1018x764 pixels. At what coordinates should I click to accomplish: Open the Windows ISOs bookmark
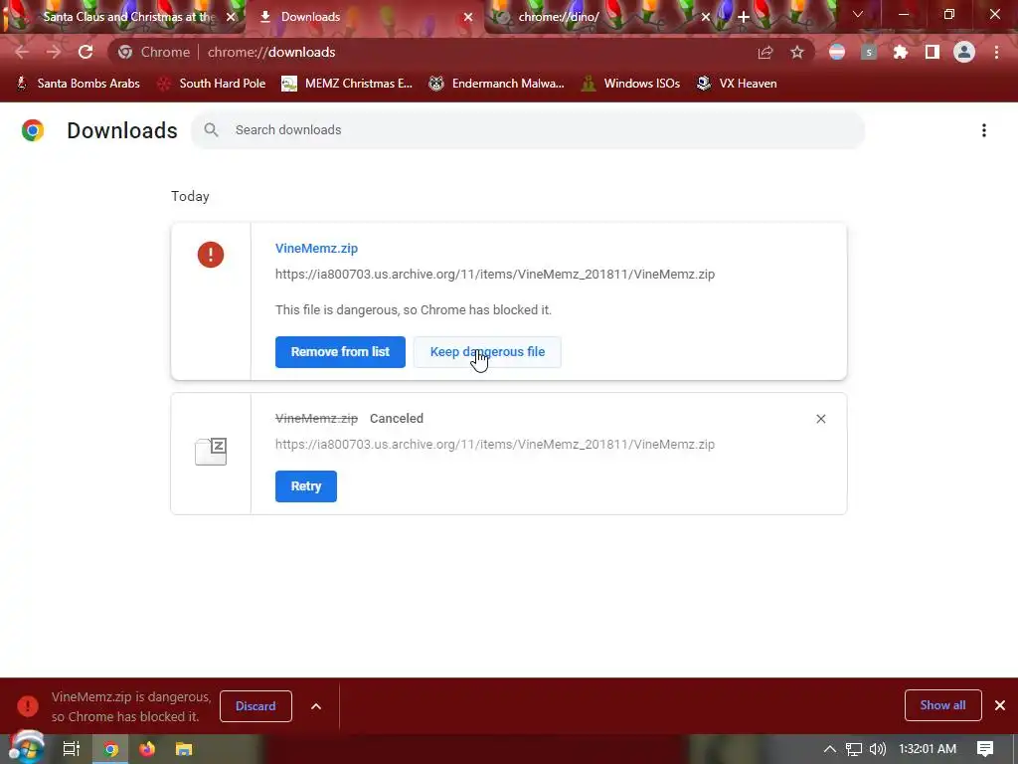[x=630, y=84]
